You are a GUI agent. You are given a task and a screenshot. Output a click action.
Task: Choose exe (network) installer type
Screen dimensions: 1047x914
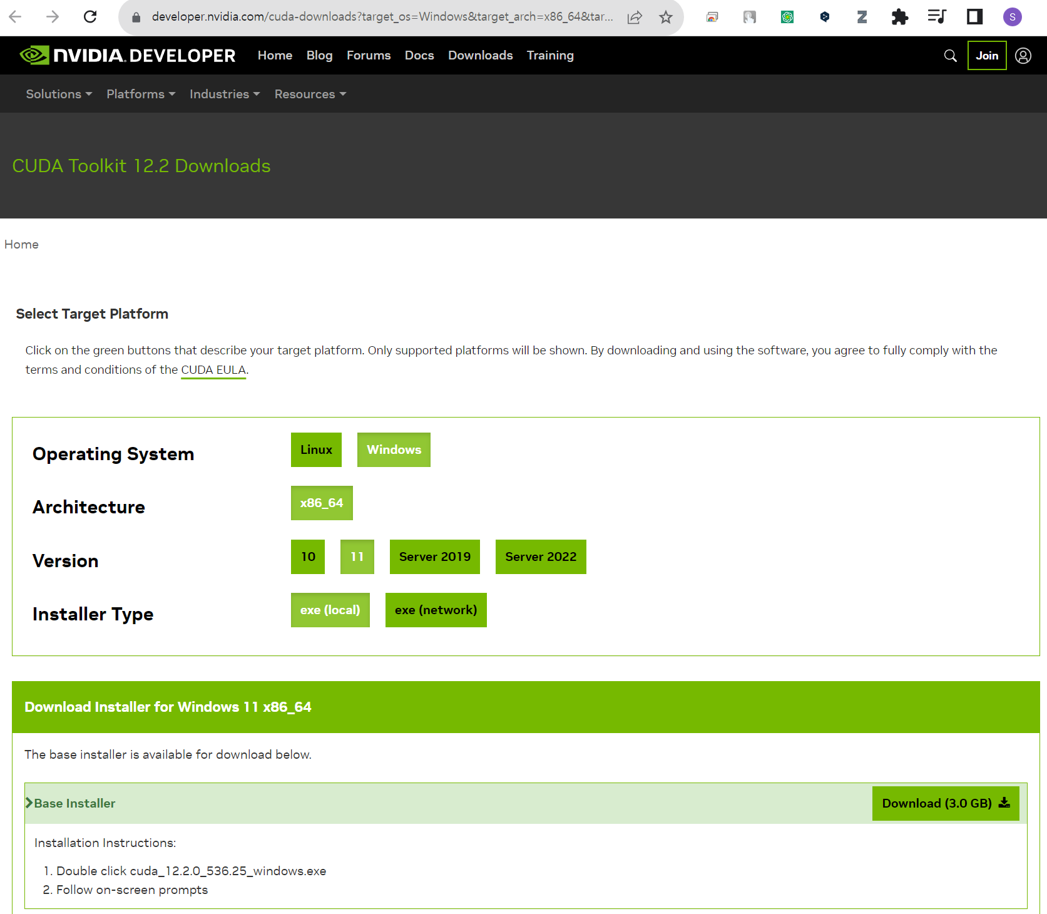click(436, 610)
